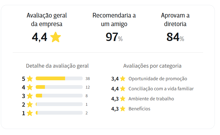Select the 5-star progress bar showing 38

coord(59,79)
